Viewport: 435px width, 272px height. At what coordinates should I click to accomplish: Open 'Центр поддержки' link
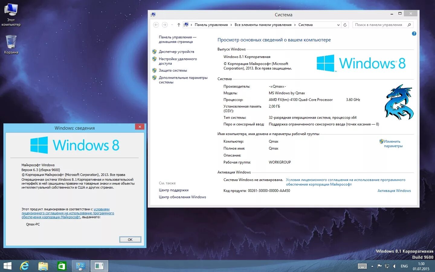point(174,190)
